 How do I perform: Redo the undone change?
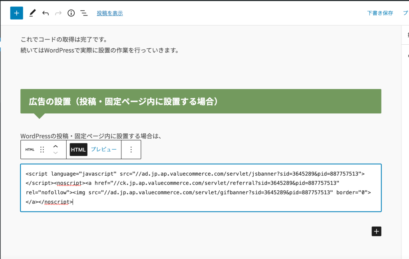(58, 13)
